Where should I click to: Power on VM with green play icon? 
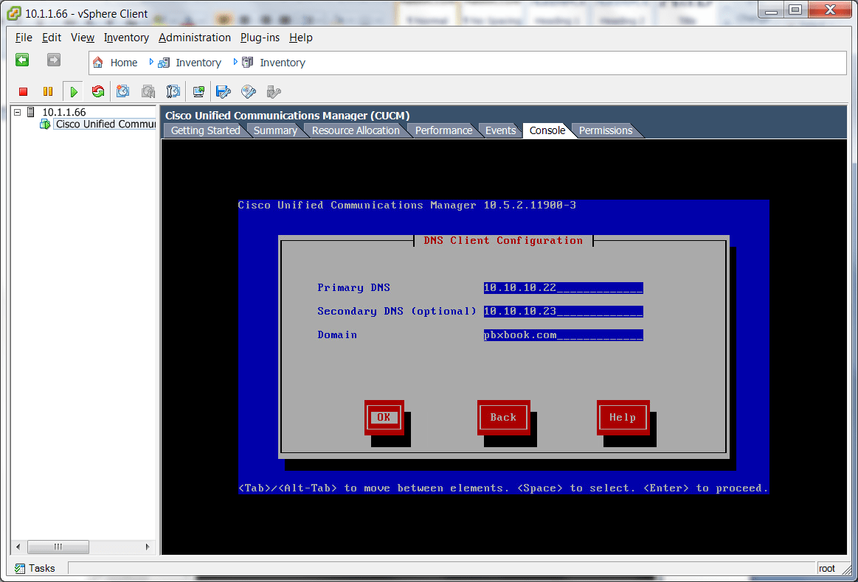point(73,92)
